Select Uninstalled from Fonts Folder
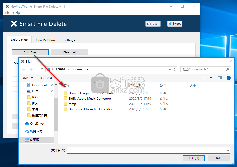 90,109
